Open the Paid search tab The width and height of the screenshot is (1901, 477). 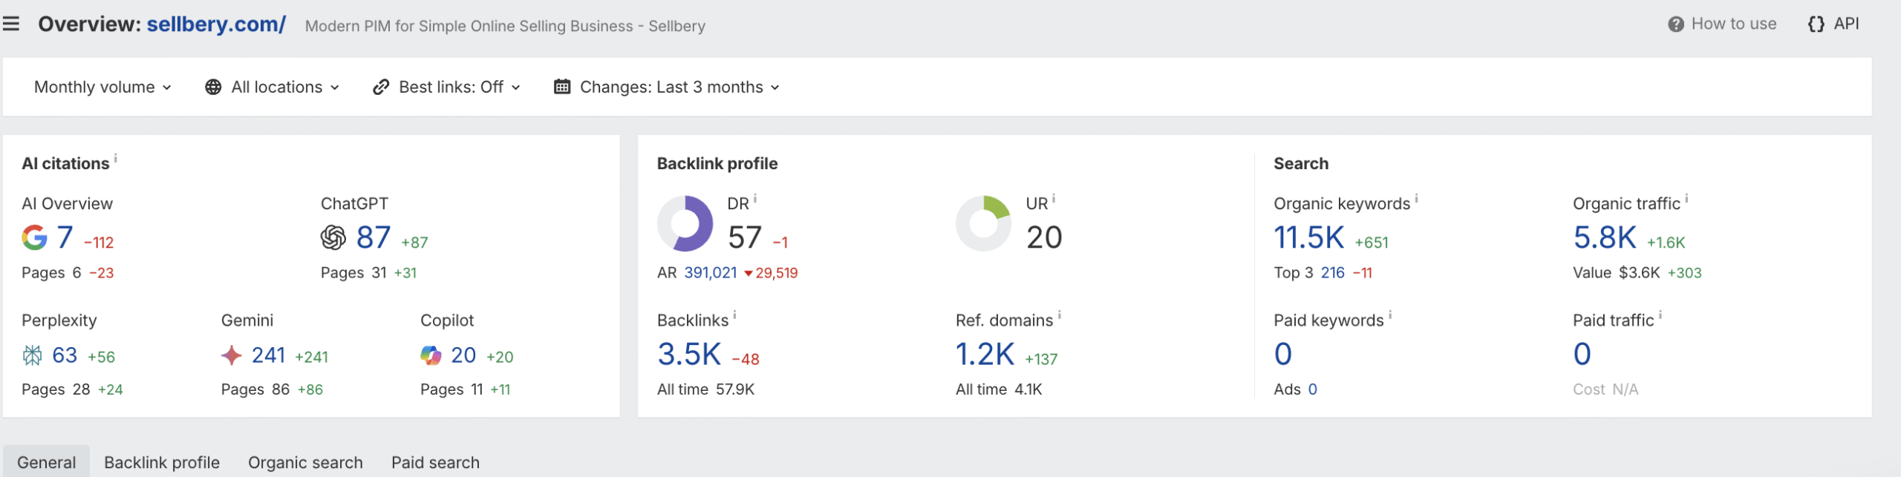tap(435, 463)
